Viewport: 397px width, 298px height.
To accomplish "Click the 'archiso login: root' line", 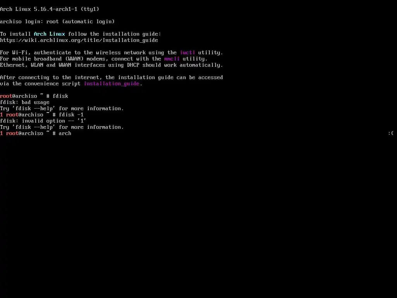I will point(57,22).
